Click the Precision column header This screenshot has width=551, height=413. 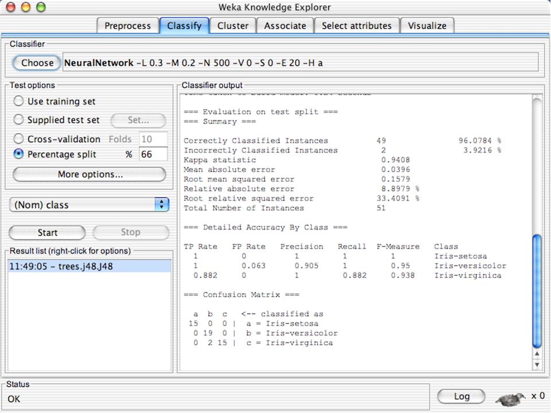tap(301, 247)
